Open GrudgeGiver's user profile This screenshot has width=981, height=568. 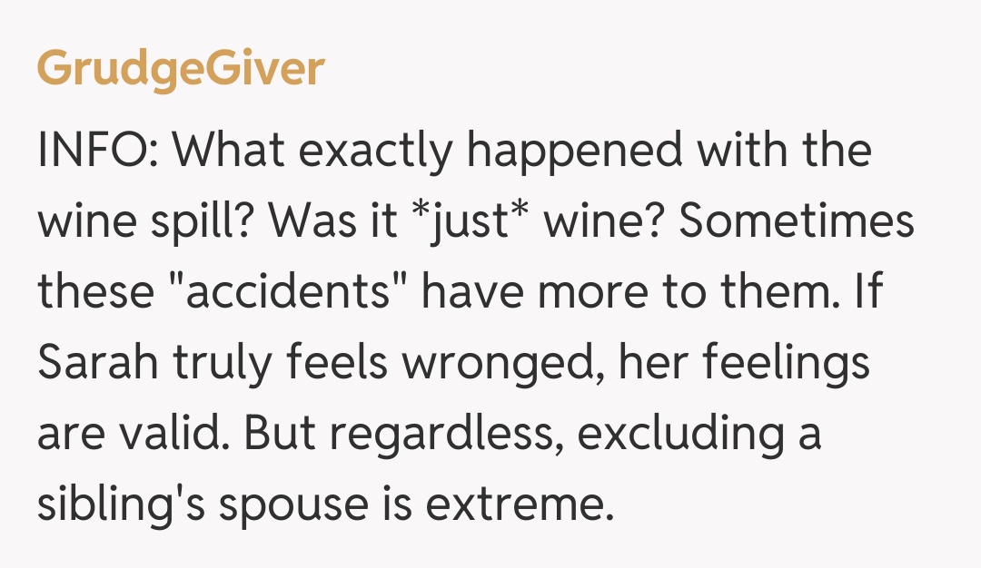(180, 69)
